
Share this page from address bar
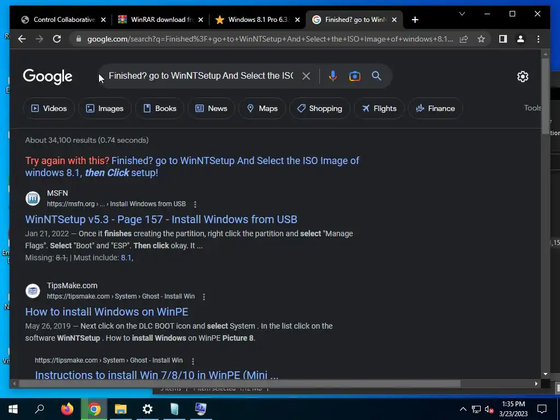click(x=464, y=39)
